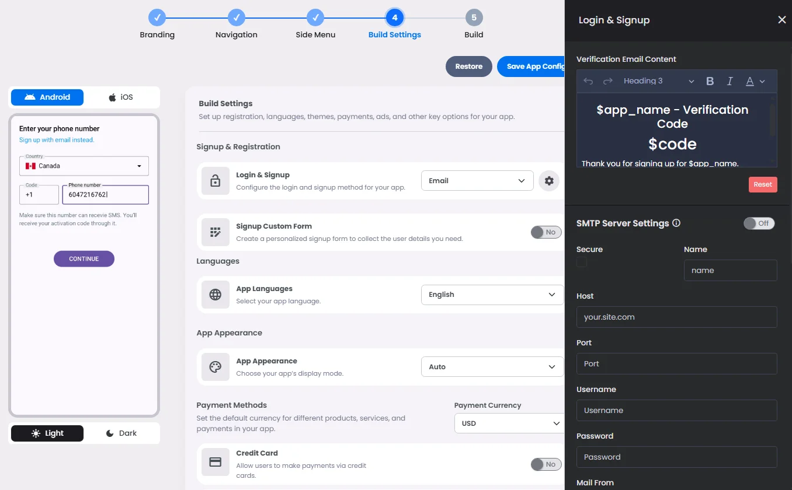The width and height of the screenshot is (792, 490).
Task: Switch preview to Dark theme tab
Action: tap(121, 433)
